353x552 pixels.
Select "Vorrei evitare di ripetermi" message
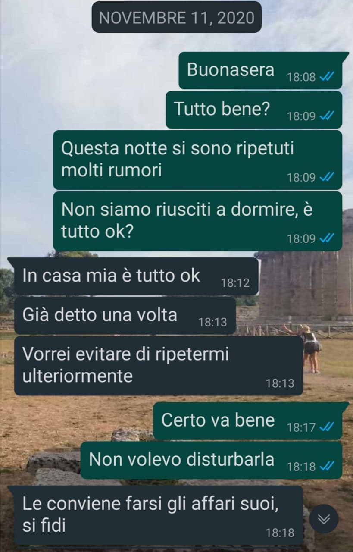coord(159,366)
